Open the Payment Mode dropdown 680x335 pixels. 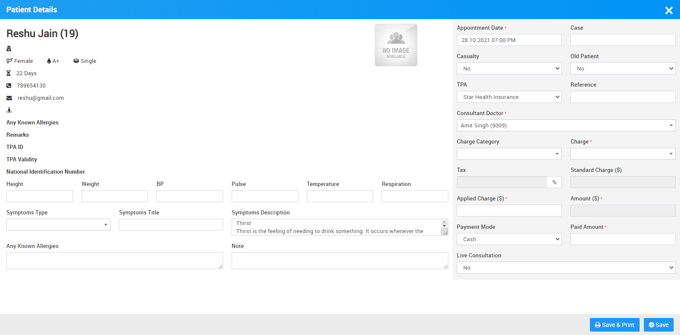coord(509,239)
